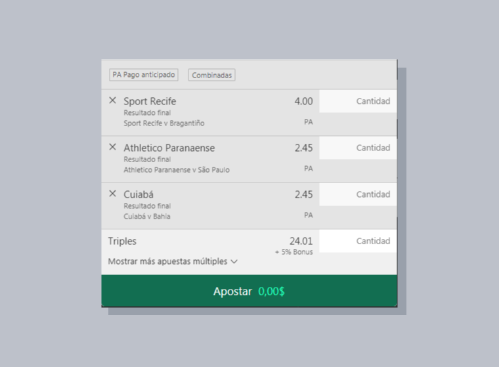Remove the Sport Recife selection
Image resolution: width=499 pixels, height=367 pixels.
click(112, 101)
